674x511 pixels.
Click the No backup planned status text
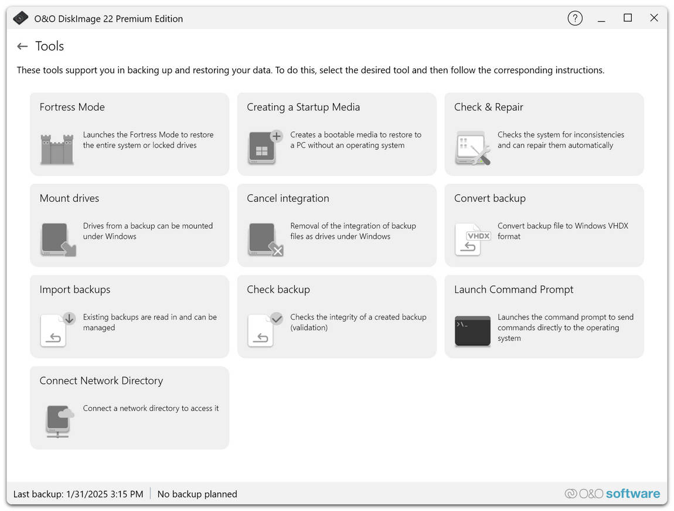click(197, 493)
